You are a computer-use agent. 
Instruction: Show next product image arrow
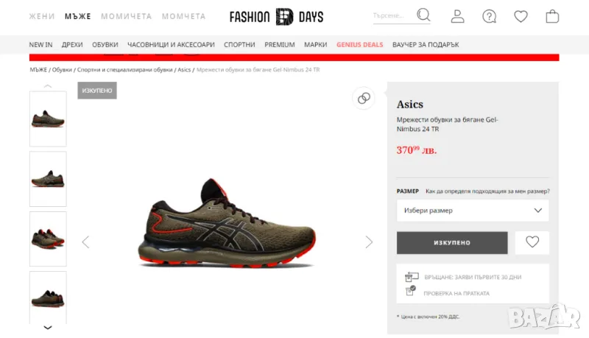pyautogui.click(x=369, y=242)
